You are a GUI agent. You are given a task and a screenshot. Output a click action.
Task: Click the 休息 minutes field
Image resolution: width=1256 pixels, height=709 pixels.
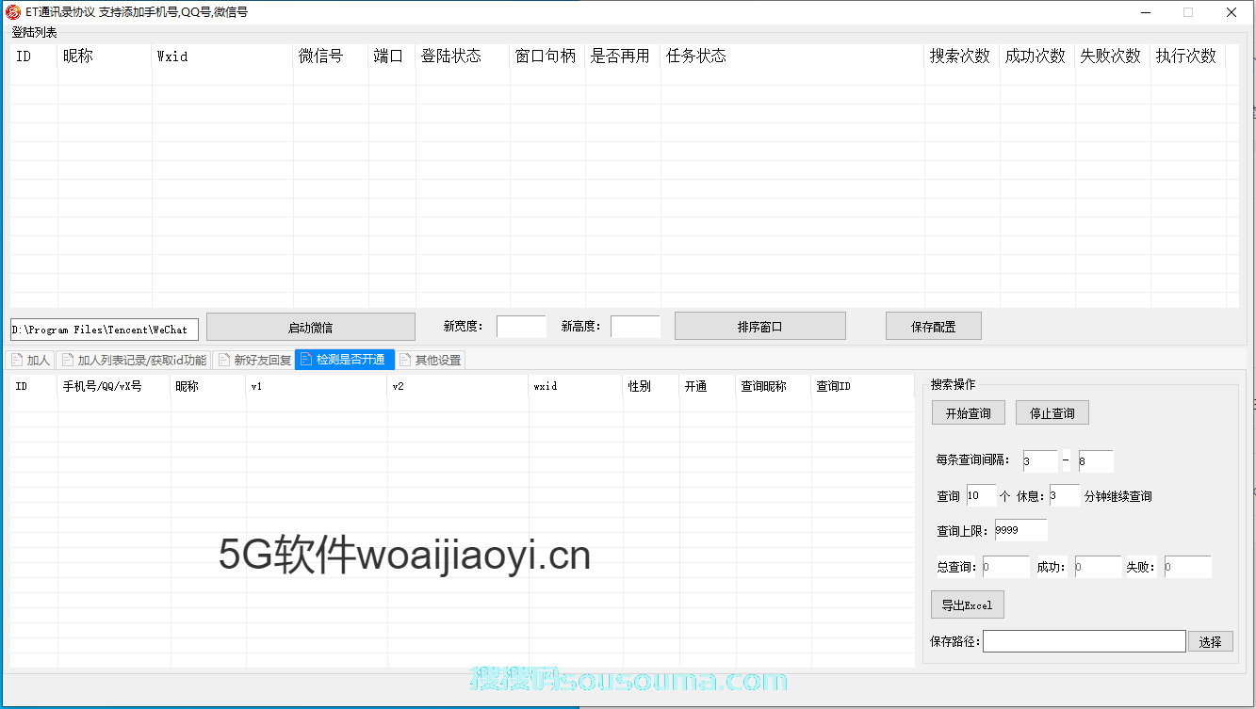tap(1064, 496)
